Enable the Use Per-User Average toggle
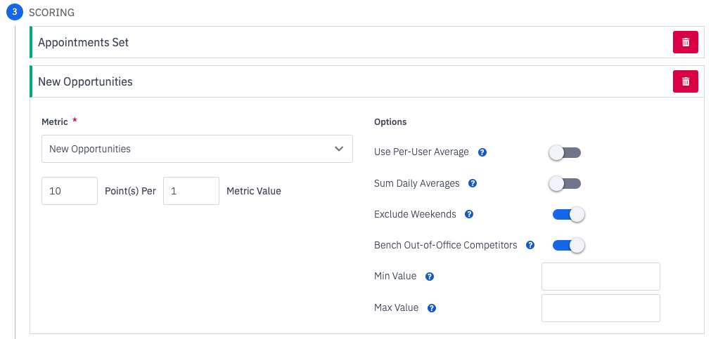 coord(565,152)
